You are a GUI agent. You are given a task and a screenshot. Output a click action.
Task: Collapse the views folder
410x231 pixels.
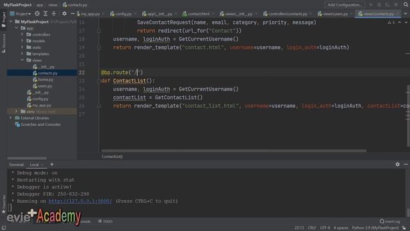coord(22,60)
